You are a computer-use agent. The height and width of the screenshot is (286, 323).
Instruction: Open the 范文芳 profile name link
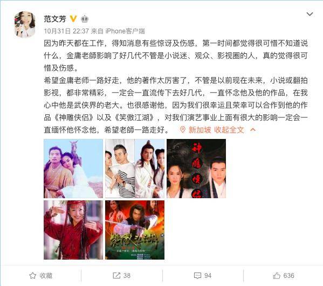pyautogui.click(x=55, y=19)
